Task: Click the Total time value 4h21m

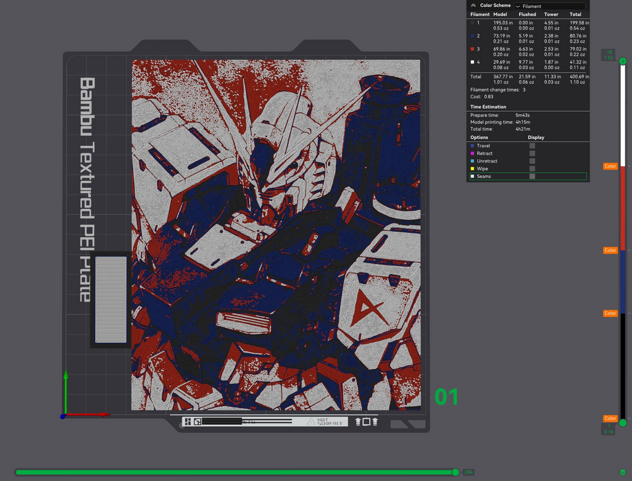Action: pyautogui.click(x=523, y=129)
